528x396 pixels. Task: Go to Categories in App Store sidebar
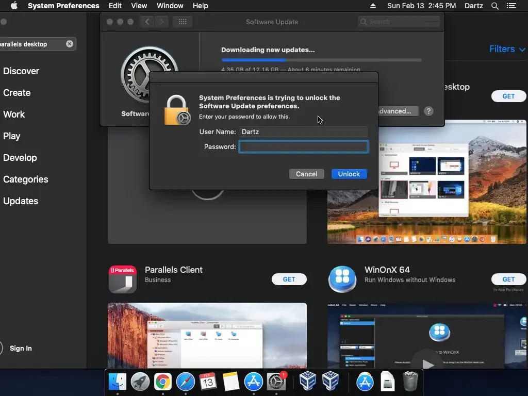tap(26, 179)
